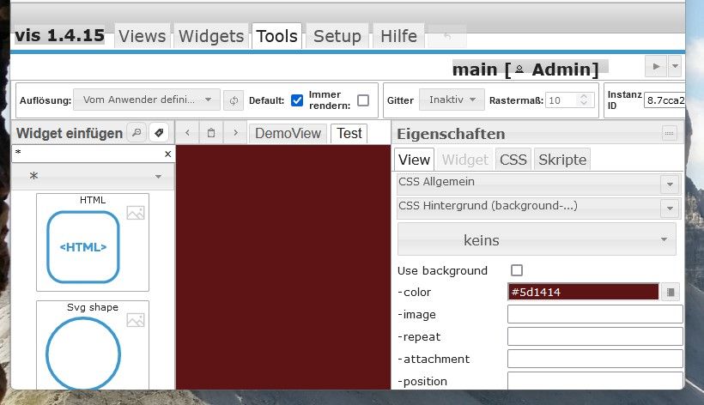704x405 pixels.
Task: Open the widget set asterisk dropdown
Action: coord(93,176)
